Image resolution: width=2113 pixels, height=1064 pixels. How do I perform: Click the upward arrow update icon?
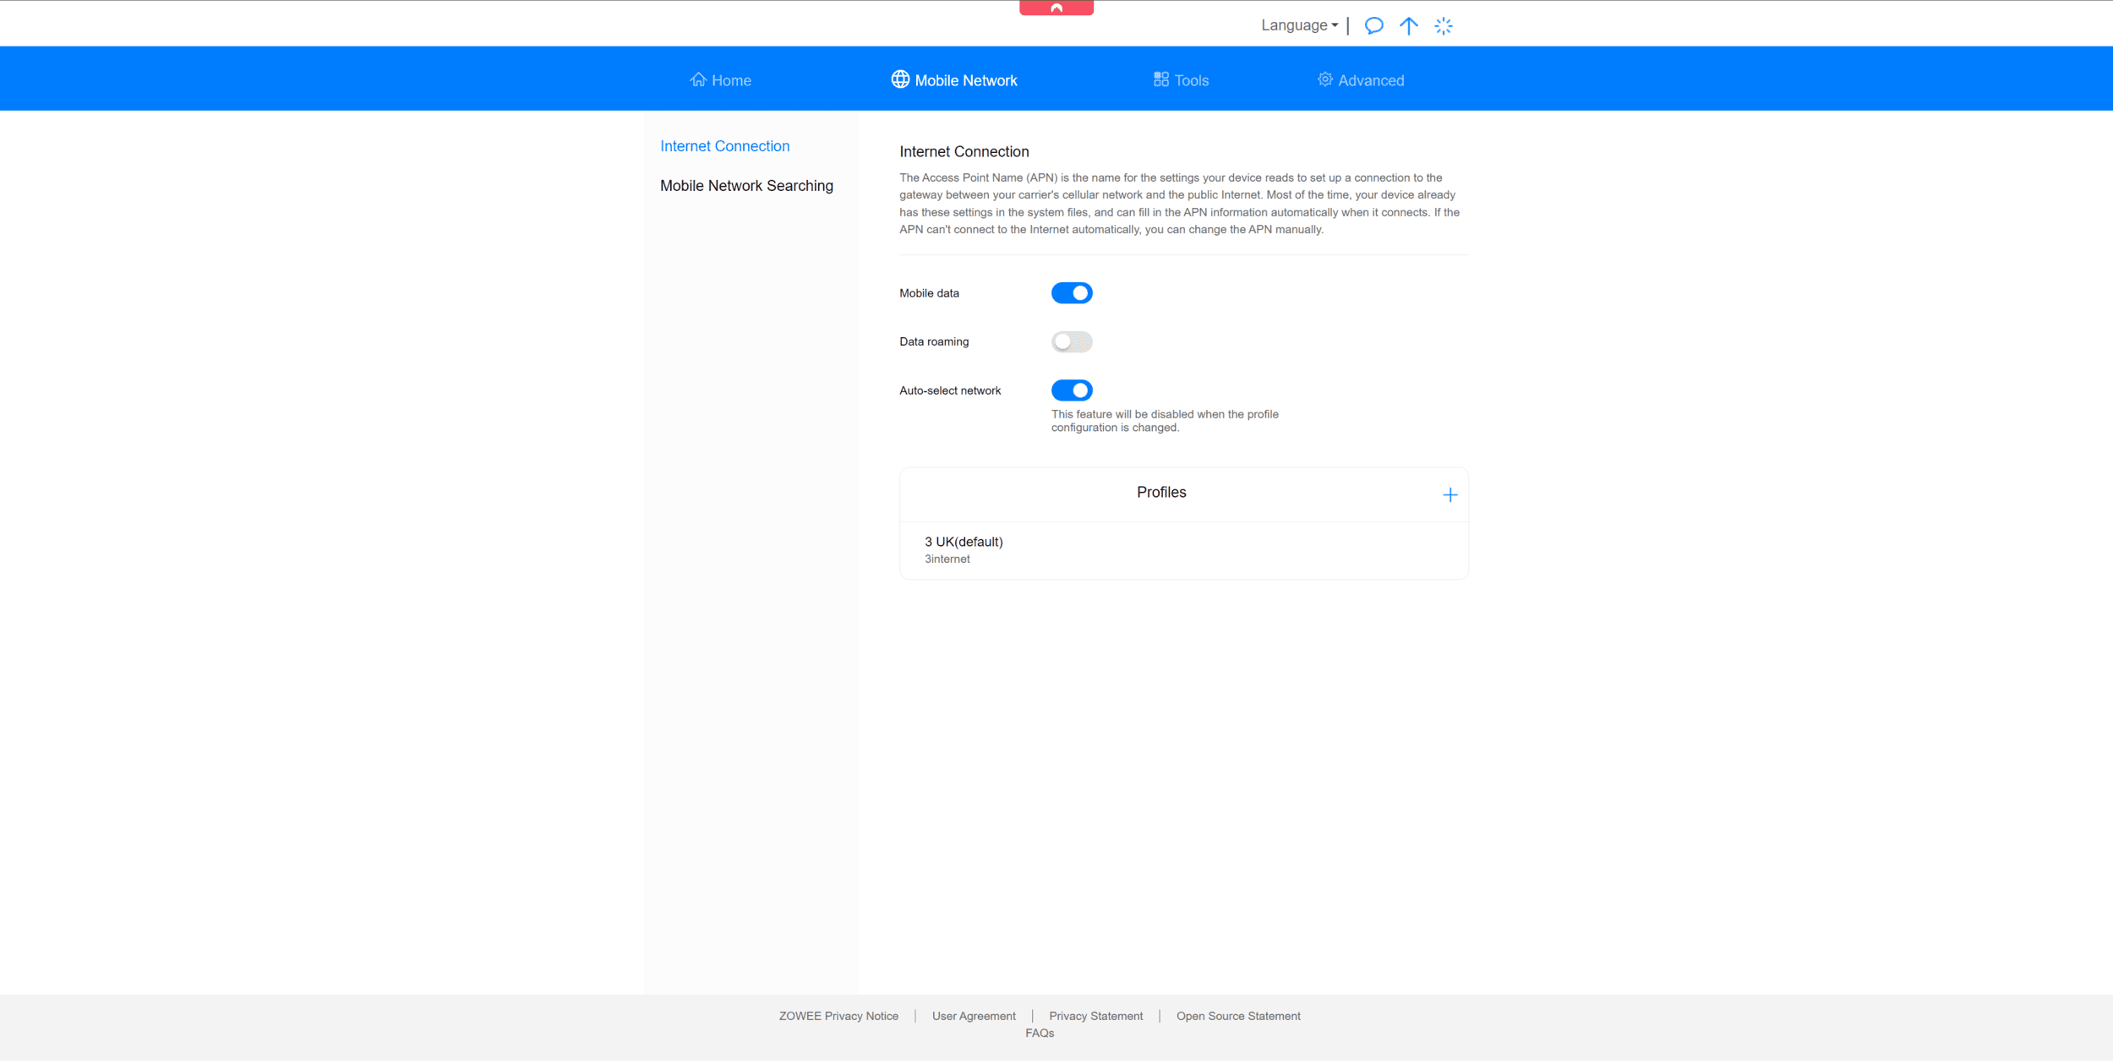point(1408,25)
